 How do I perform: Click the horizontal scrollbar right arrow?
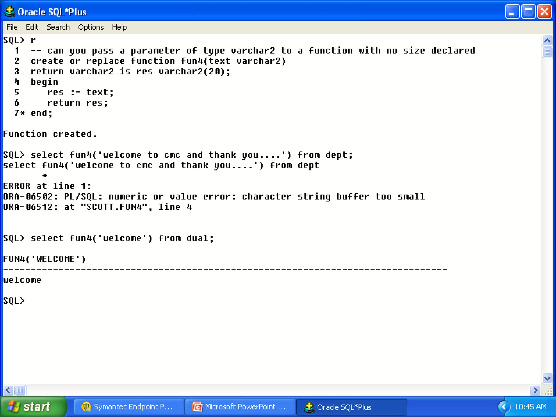pos(535,390)
